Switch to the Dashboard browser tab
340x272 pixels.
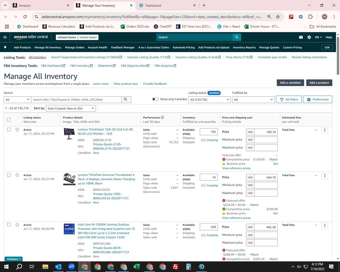(167, 5)
